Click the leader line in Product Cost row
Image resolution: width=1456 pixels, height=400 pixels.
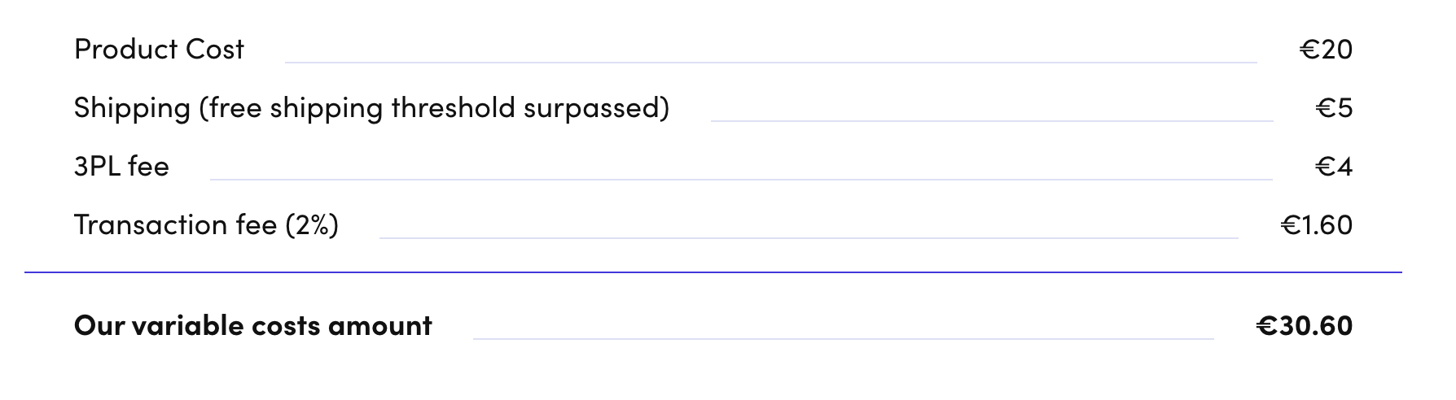tap(770, 63)
